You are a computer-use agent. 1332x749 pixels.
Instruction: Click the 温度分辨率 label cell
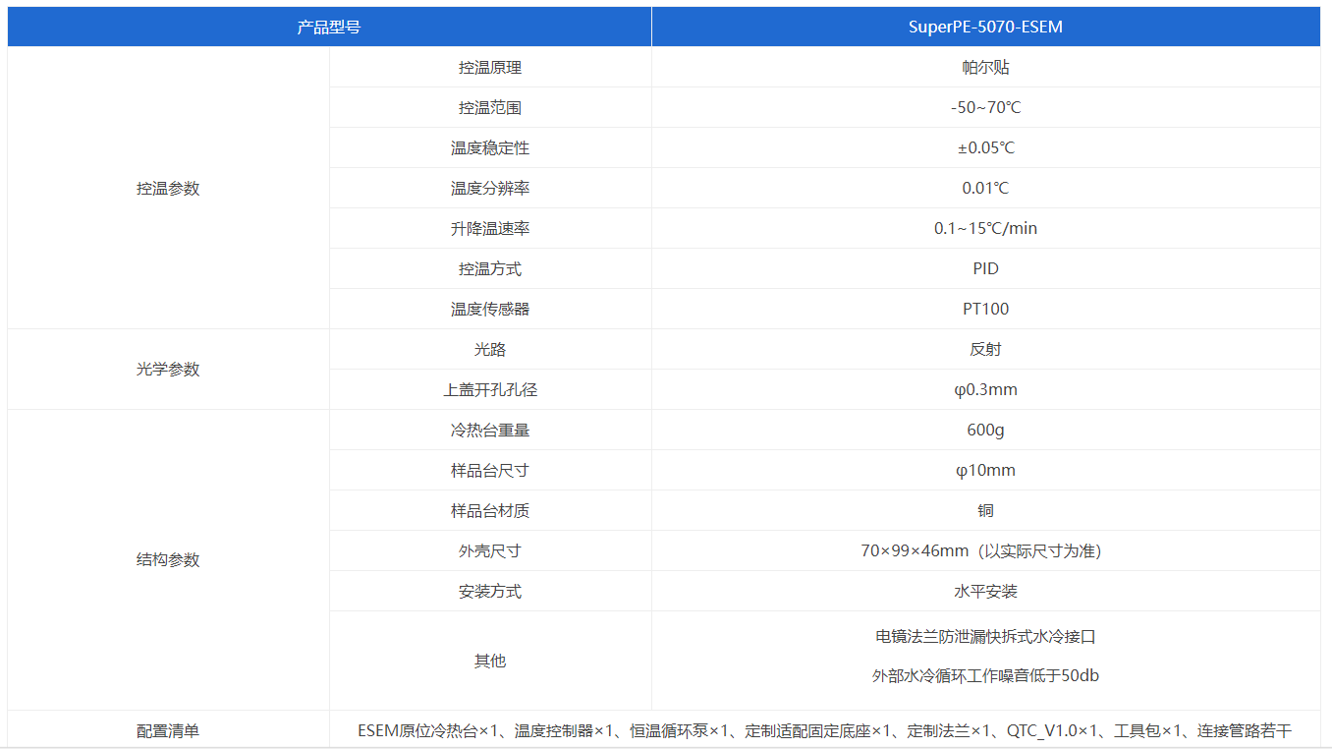click(490, 189)
